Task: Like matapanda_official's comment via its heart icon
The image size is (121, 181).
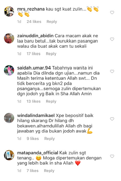Action: 112,156
